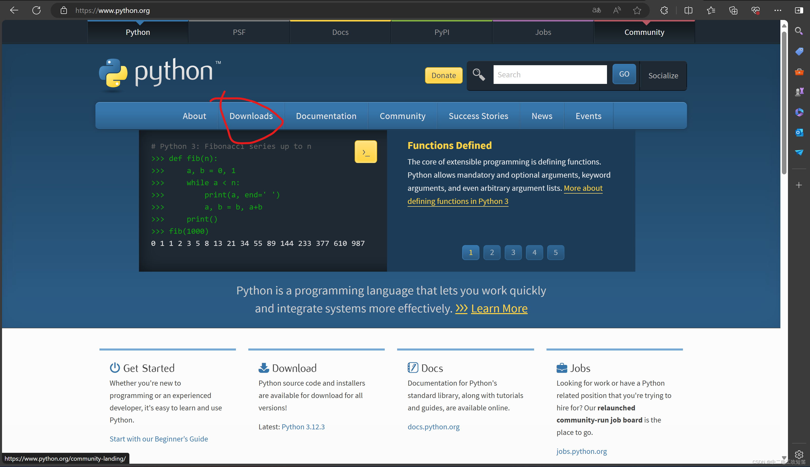This screenshot has width=810, height=467.
Task: Launch the interactive shell yellow icon
Action: pyautogui.click(x=366, y=152)
